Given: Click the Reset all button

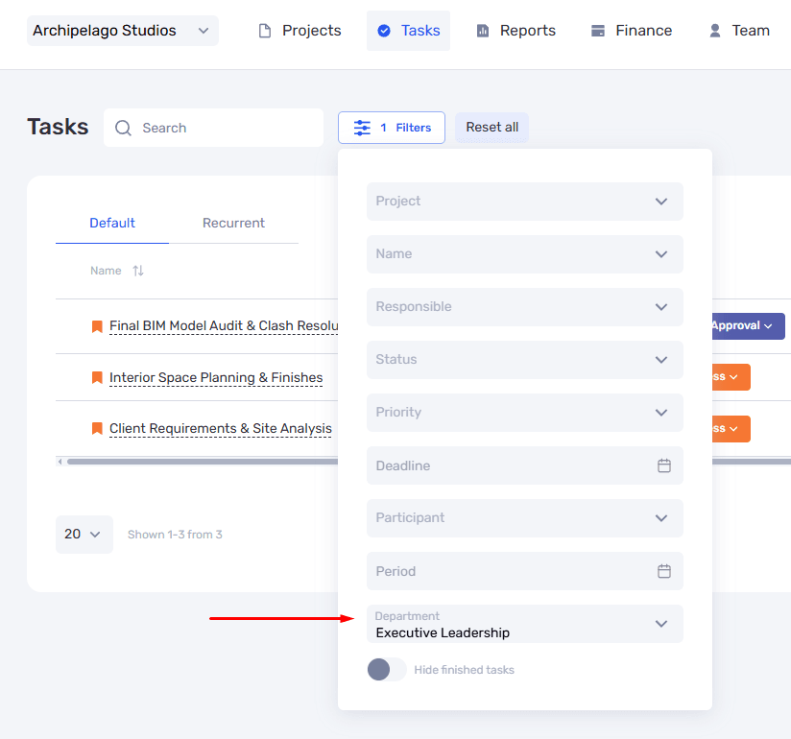Looking at the screenshot, I should click(491, 128).
